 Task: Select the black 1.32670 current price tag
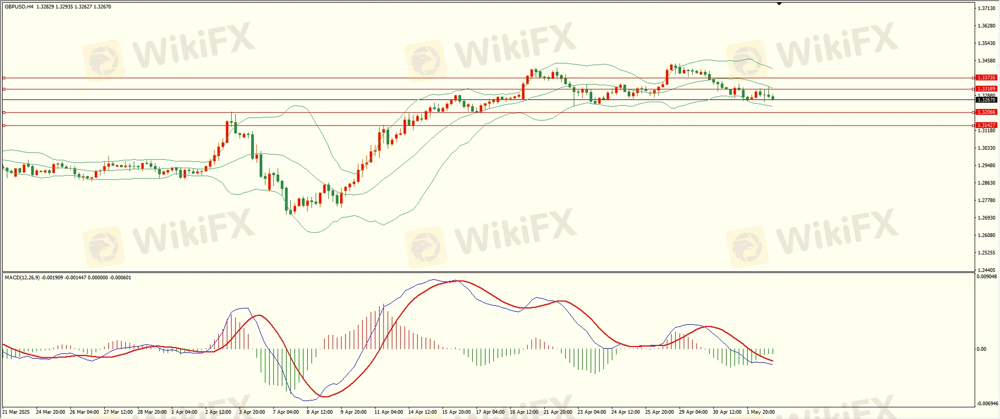tap(986, 100)
